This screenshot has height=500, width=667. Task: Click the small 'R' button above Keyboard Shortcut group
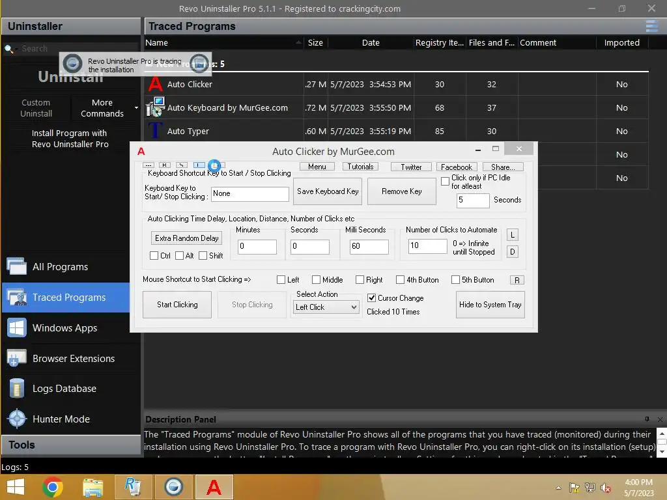click(x=165, y=165)
